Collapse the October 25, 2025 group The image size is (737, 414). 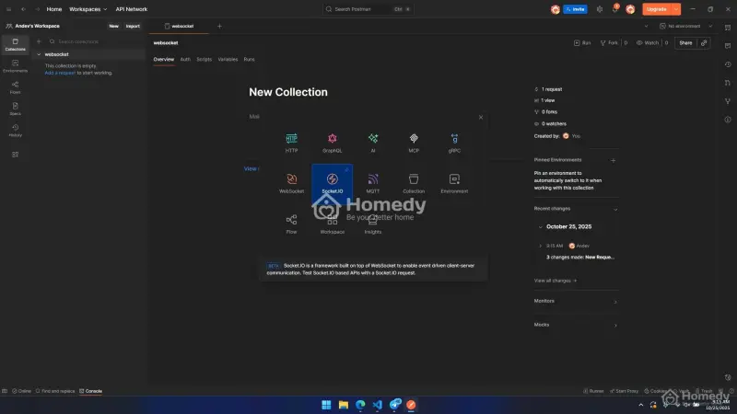coord(540,226)
